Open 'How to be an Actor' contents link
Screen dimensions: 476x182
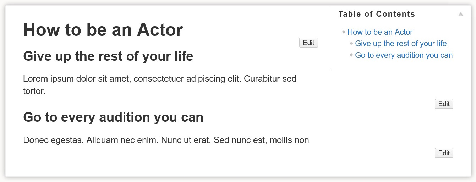(x=380, y=32)
